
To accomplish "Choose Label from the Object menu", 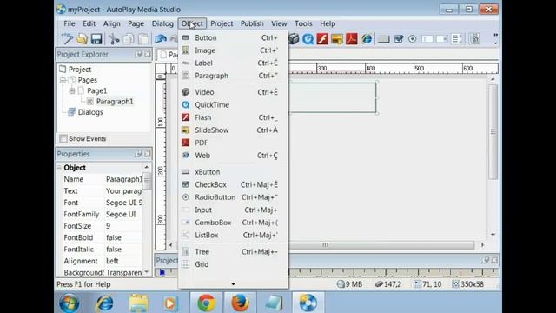I will click(234, 63).
